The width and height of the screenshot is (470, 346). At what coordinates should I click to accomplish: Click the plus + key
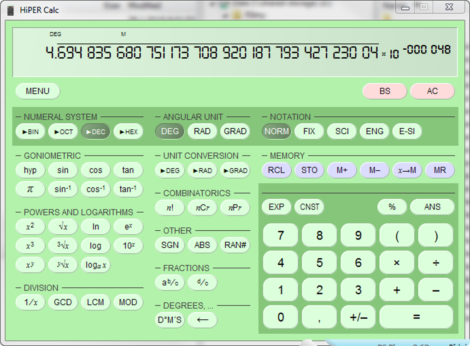click(x=397, y=290)
